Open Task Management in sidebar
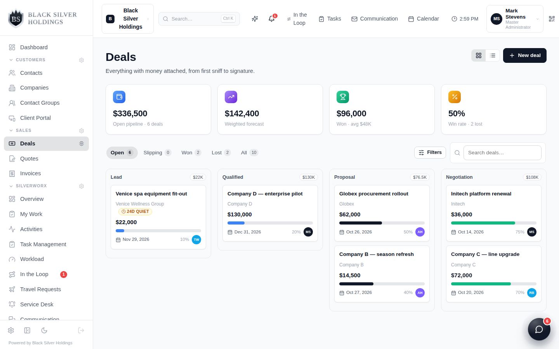559x349 pixels. (46, 244)
